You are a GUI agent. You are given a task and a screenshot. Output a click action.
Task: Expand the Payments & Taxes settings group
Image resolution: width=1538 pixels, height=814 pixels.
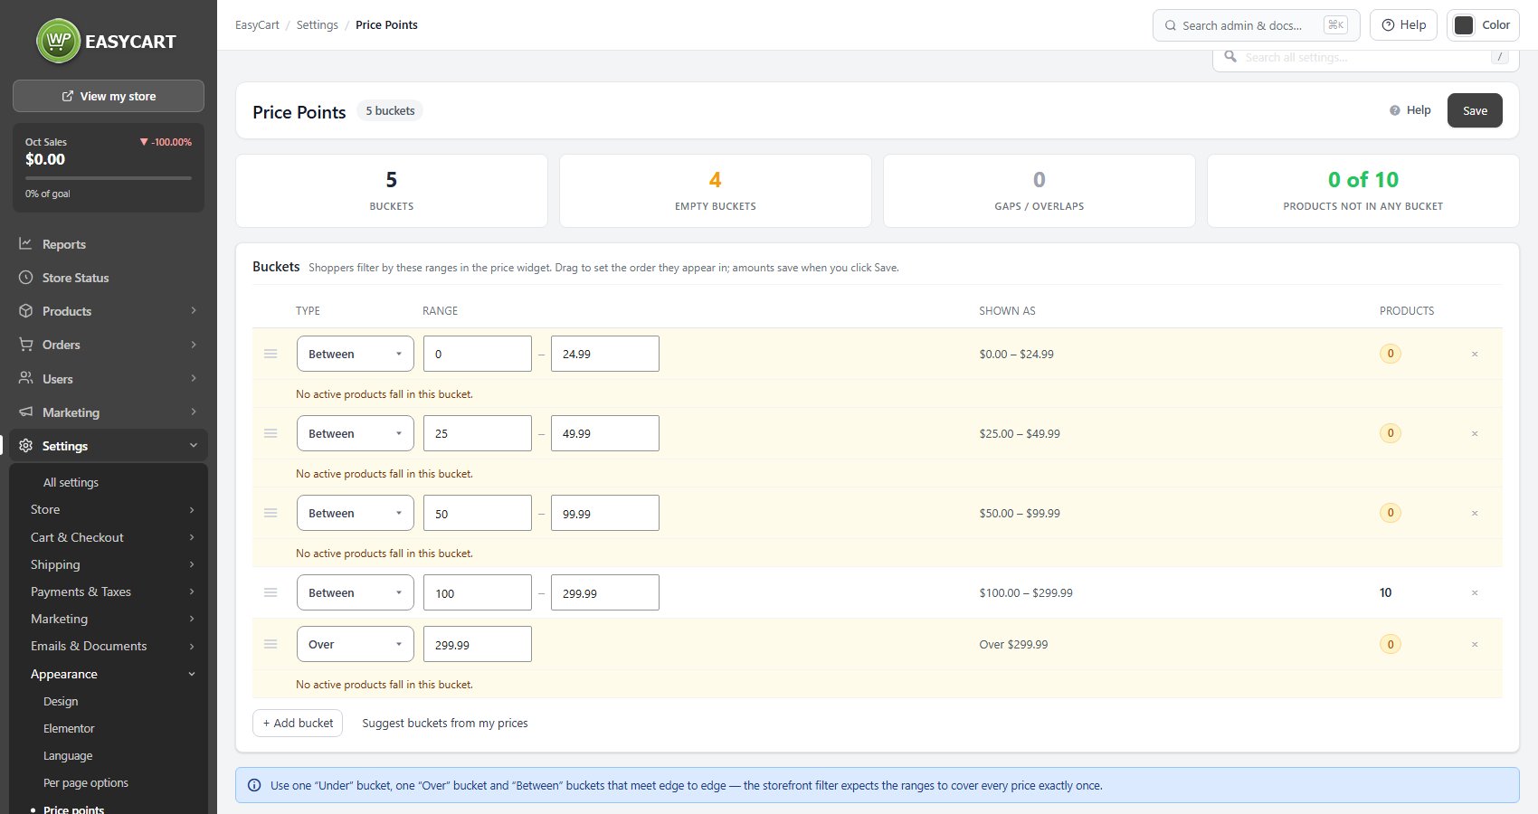(113, 592)
